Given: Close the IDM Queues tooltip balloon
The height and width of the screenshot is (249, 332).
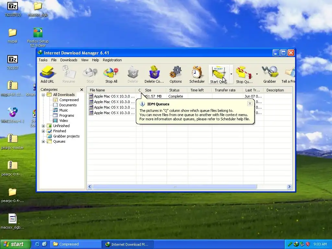Looking at the screenshot, I should (x=250, y=103).
